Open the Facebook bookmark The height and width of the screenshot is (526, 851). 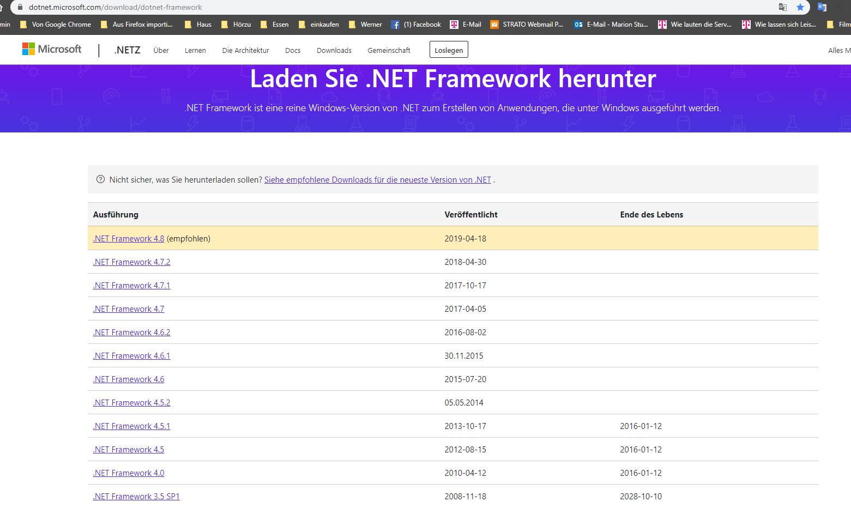coord(416,25)
